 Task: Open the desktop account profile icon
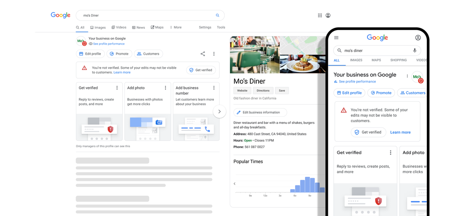coord(328,15)
